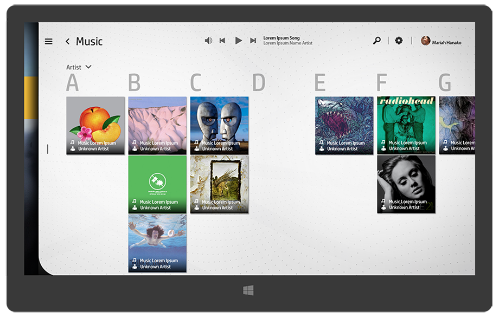Click the music note icon on underwater album
This screenshot has width=499, height=318.
coord(135,260)
